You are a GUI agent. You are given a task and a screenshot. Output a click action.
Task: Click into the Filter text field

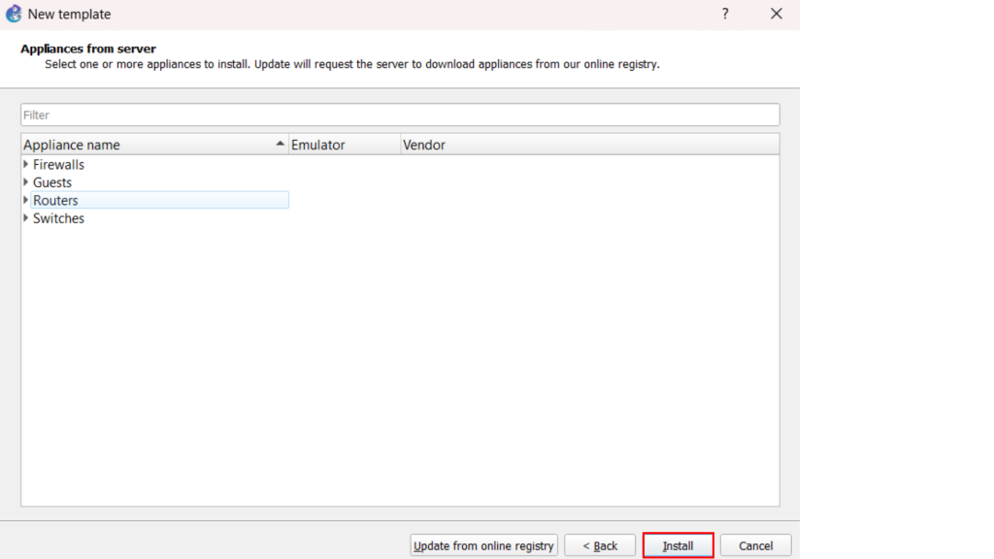399,115
